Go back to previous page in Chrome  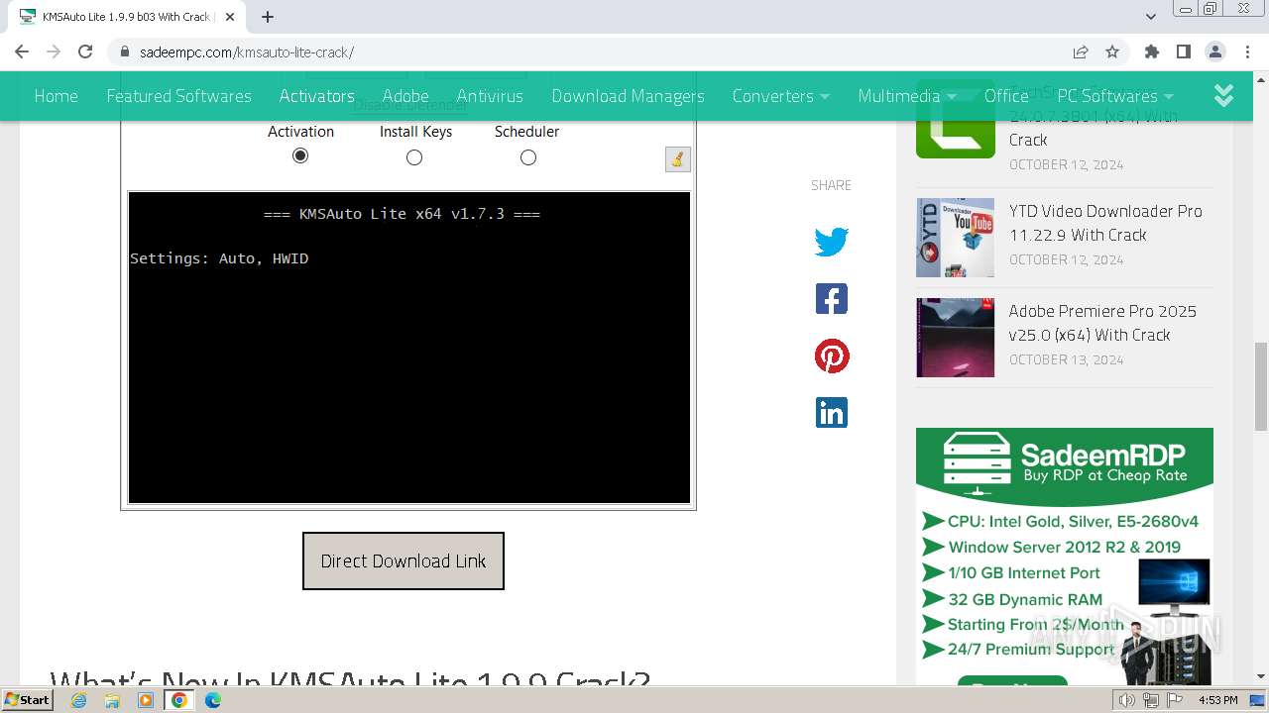22,51
